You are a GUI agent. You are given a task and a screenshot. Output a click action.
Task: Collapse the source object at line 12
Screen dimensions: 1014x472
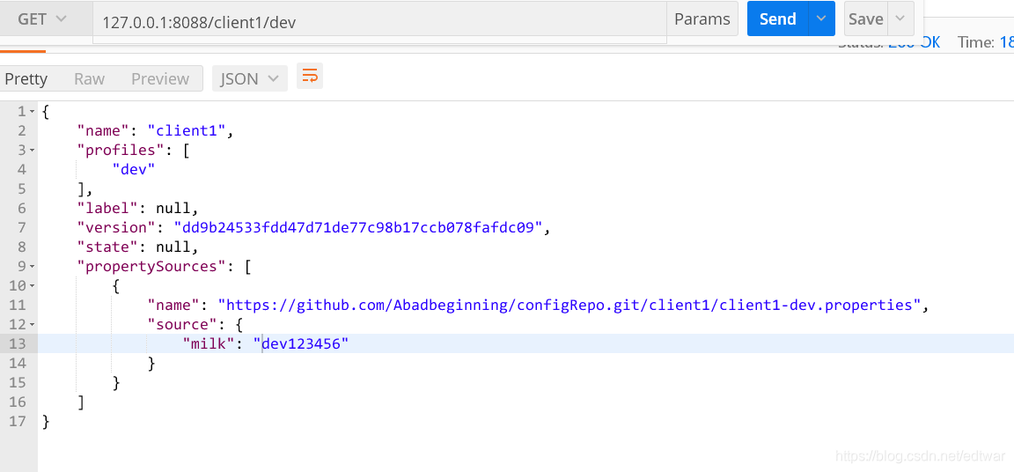coord(33,325)
